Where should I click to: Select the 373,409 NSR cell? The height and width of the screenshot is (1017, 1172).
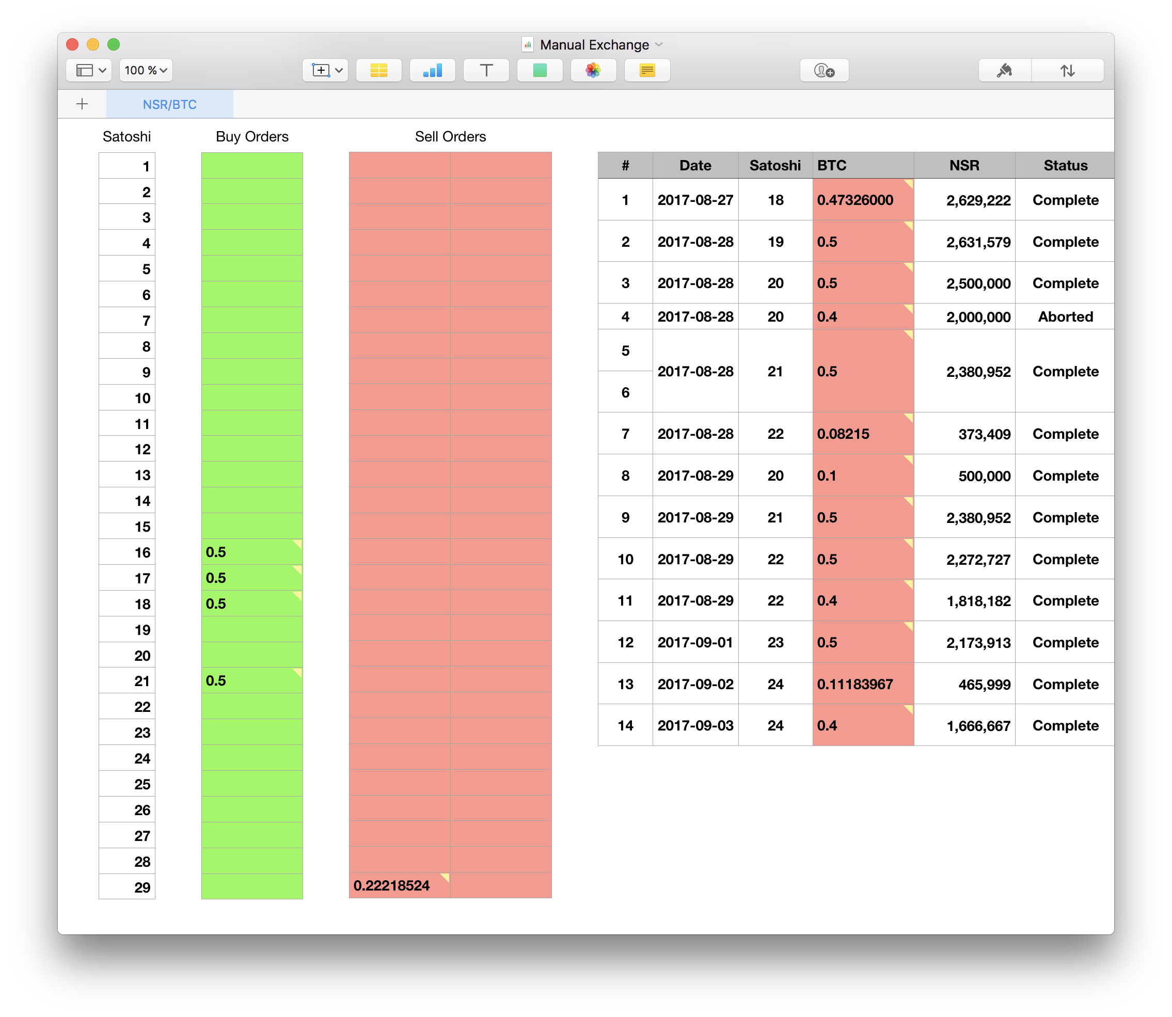click(964, 434)
